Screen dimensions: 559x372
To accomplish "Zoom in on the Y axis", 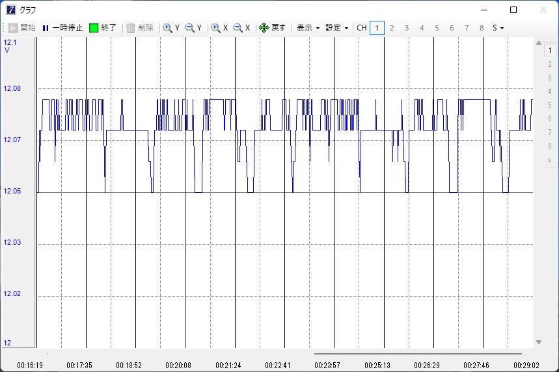I will 172,28.
